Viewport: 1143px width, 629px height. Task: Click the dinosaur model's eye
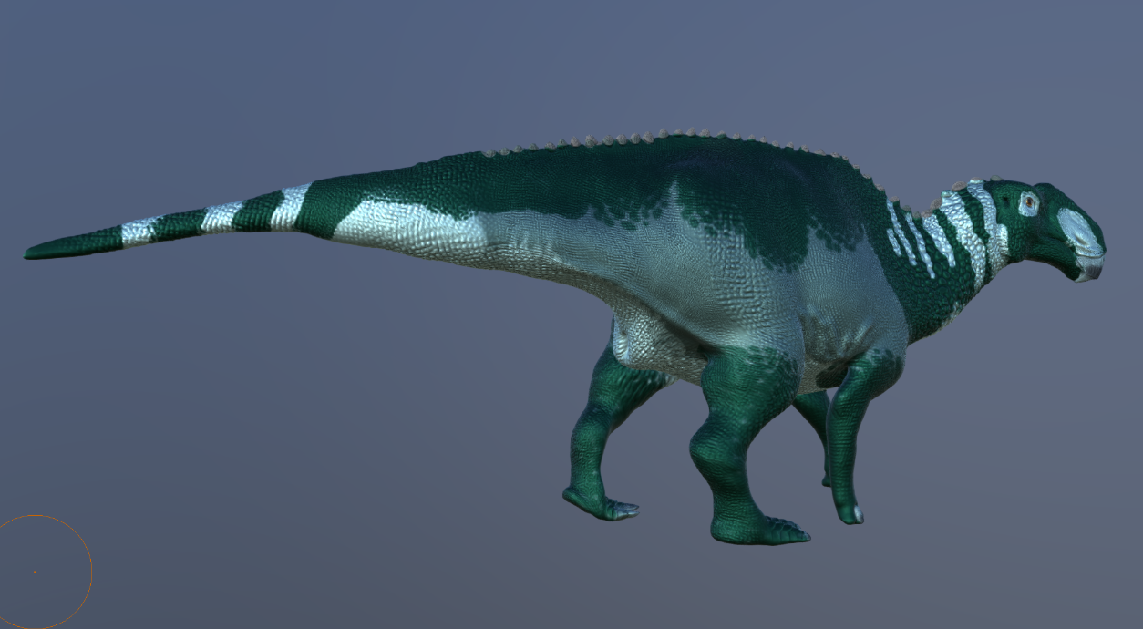click(1028, 203)
